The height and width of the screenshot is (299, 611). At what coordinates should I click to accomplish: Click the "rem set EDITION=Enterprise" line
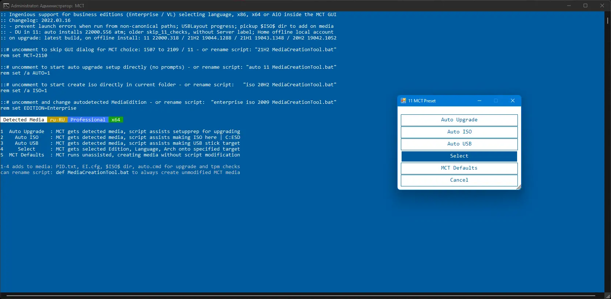(x=38, y=108)
